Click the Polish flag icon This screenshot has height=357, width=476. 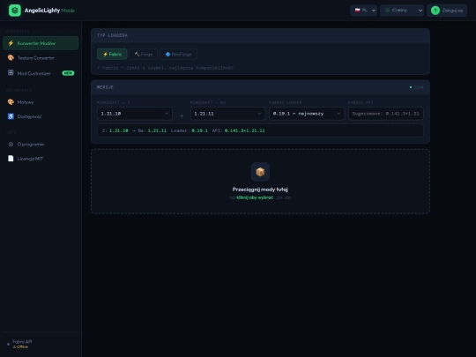[x=358, y=10]
